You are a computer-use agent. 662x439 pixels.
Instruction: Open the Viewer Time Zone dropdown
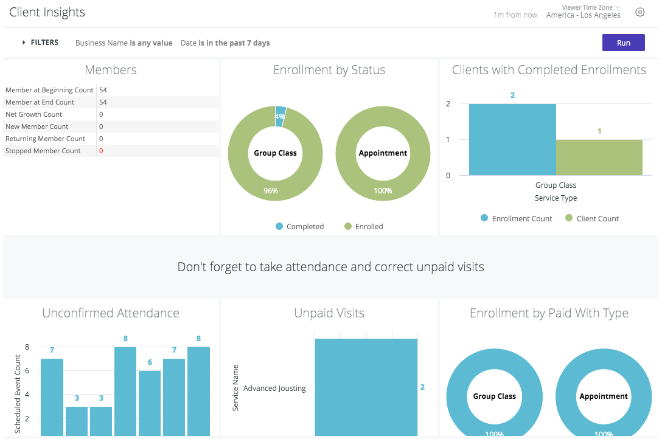pos(590,6)
